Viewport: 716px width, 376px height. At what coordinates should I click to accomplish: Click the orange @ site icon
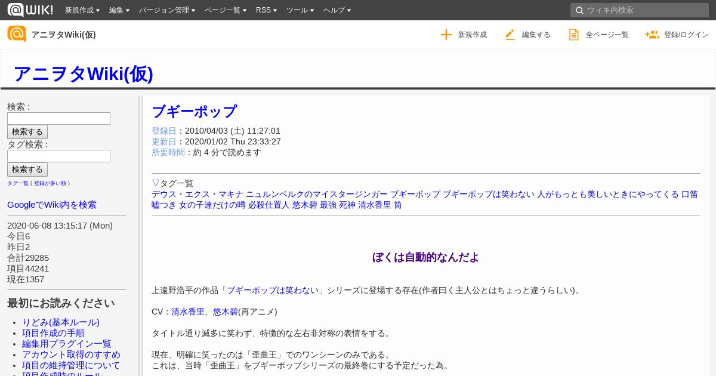click(17, 34)
